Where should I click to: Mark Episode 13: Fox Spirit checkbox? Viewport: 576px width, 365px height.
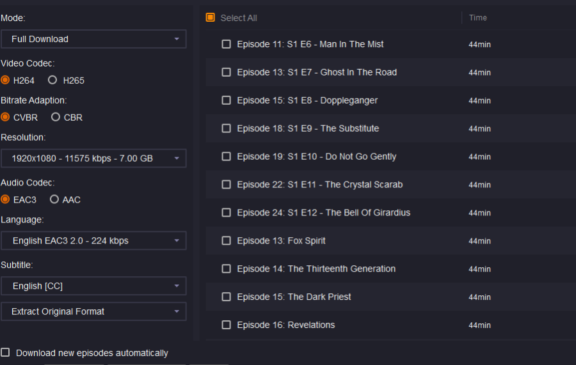[226, 241]
